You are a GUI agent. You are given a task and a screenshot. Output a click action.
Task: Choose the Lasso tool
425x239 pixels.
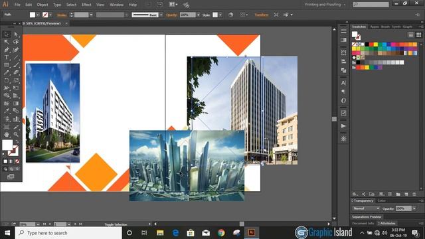click(16, 42)
